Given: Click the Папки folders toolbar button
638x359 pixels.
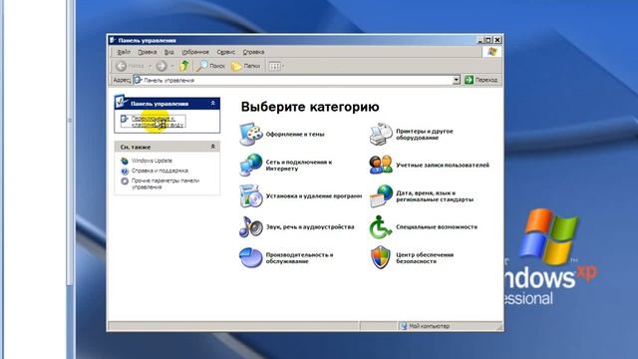Looking at the screenshot, I should 245,66.
